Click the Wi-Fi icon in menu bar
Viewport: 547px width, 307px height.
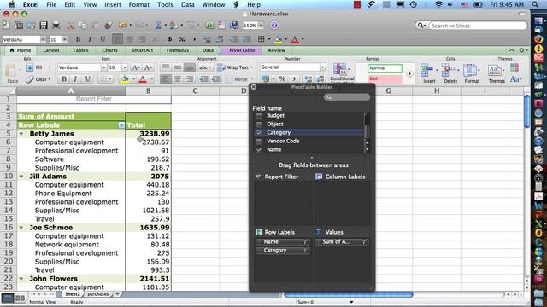(438, 4)
